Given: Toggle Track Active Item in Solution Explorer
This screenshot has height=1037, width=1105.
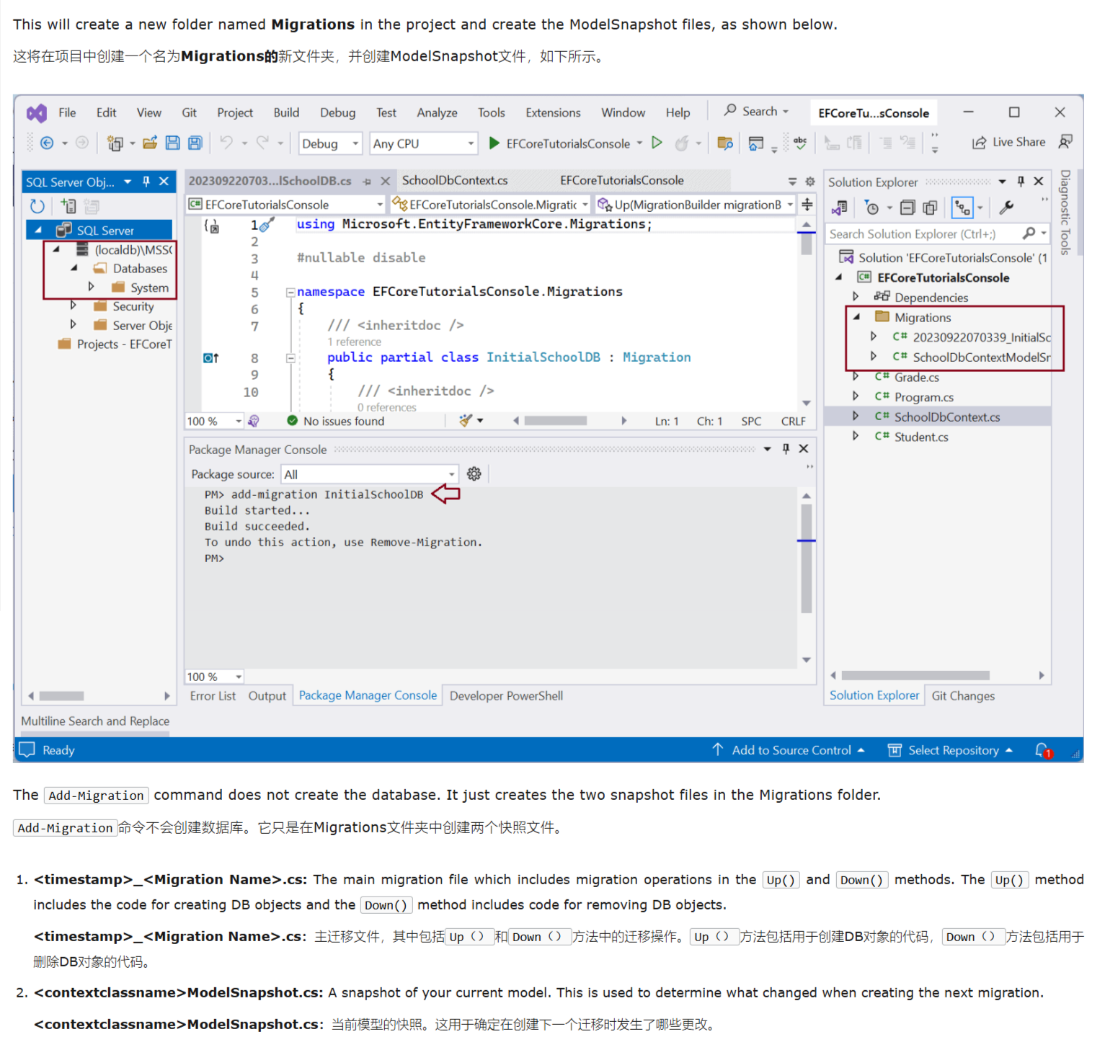Looking at the screenshot, I should coord(962,208).
